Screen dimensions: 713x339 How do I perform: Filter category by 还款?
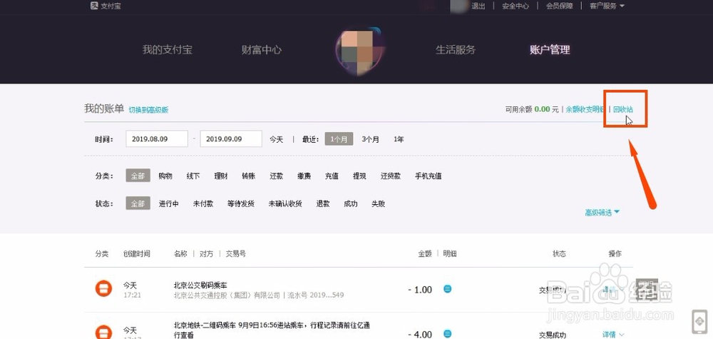coord(277,176)
